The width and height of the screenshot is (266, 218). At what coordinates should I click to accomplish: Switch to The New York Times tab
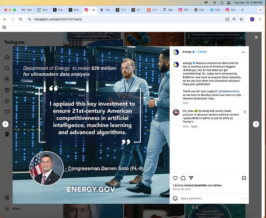[106, 10]
